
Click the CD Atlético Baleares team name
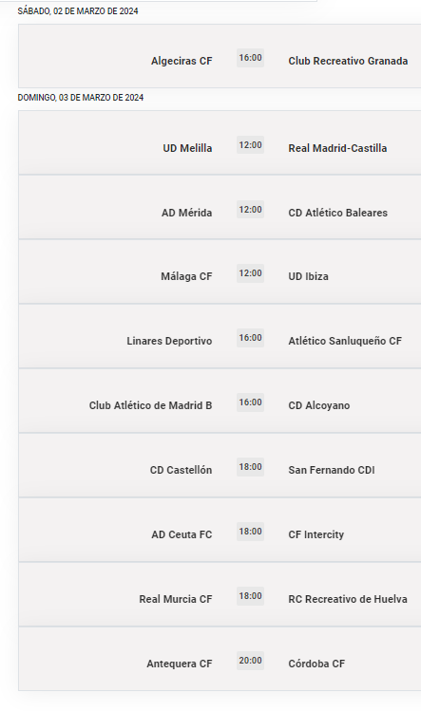(x=338, y=213)
